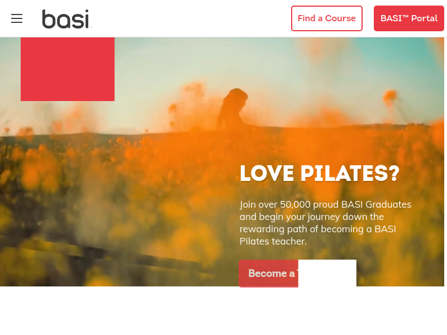
Task: Click the 'rewarding path of becoming' line
Action: [317, 229]
